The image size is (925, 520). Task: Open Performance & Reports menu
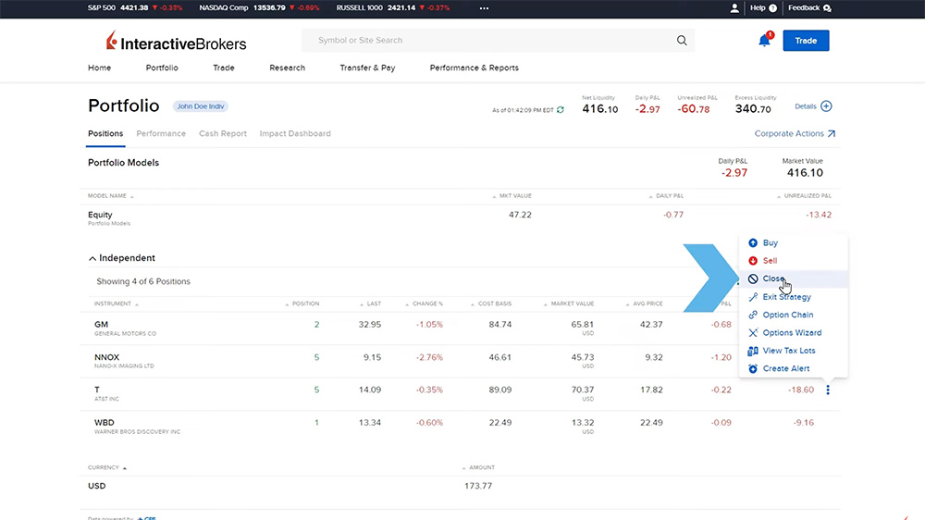(x=475, y=68)
